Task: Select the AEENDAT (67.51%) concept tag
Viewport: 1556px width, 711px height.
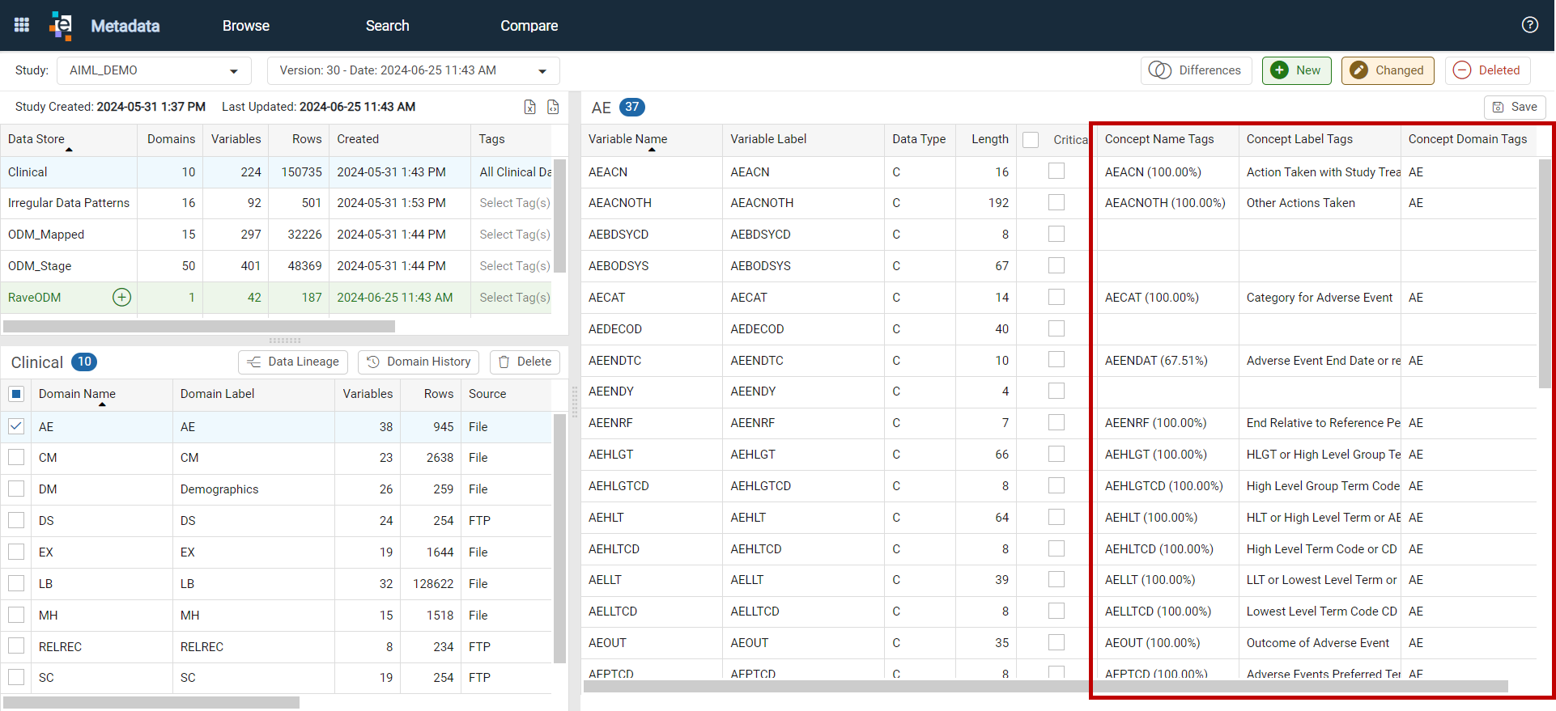Action: [x=1156, y=361]
